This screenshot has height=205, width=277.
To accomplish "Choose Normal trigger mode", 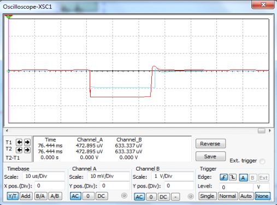I will [228, 196].
